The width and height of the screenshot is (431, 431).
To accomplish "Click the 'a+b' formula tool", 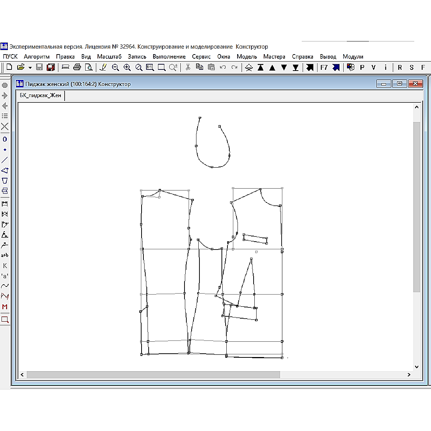I will coord(5,255).
